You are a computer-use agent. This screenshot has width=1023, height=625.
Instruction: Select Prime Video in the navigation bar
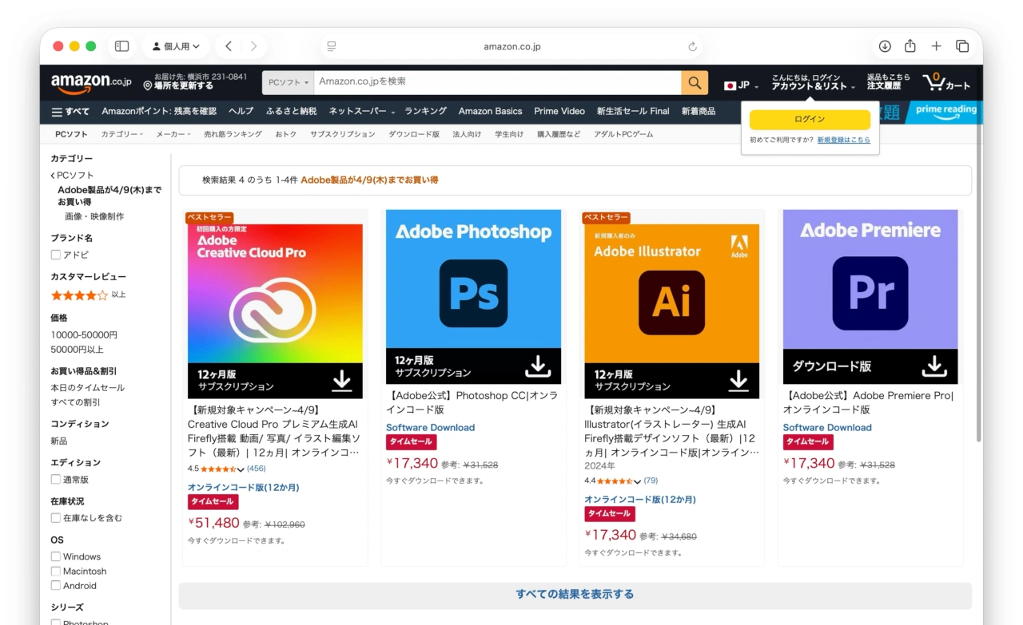[559, 111]
